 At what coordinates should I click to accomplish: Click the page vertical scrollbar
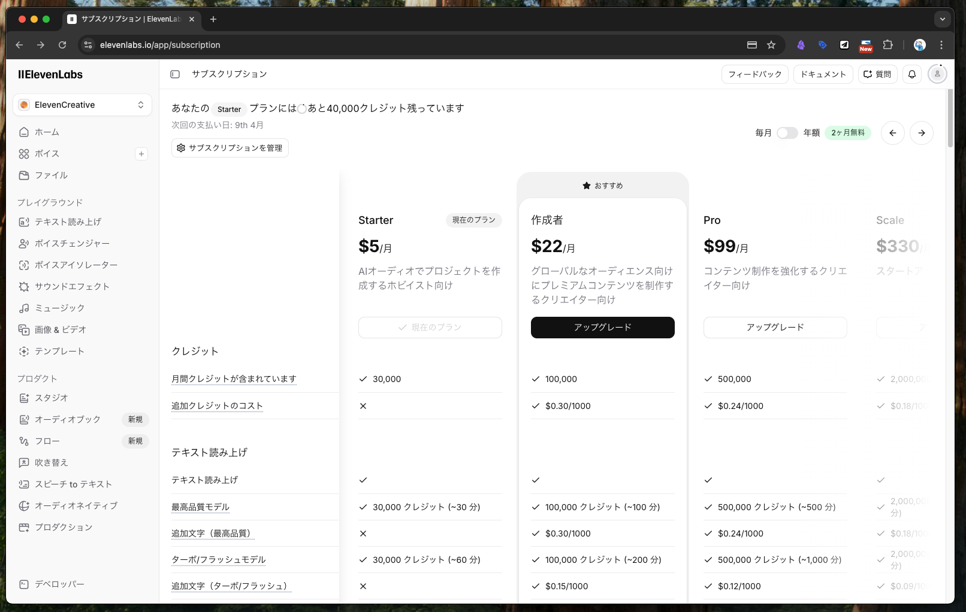[x=950, y=120]
